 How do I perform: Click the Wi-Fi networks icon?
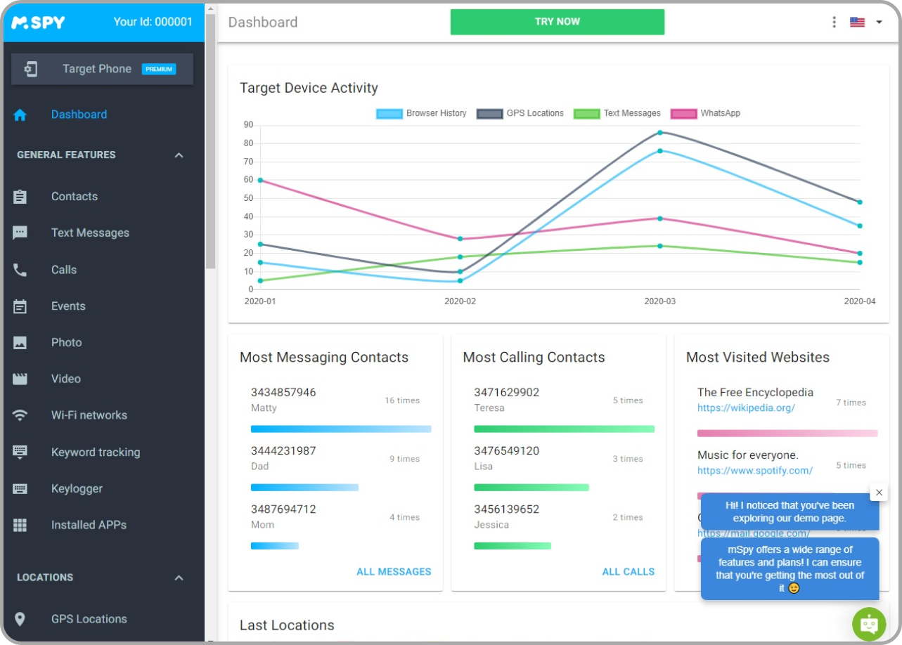(20, 415)
